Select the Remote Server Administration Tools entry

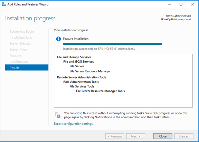point(82,77)
